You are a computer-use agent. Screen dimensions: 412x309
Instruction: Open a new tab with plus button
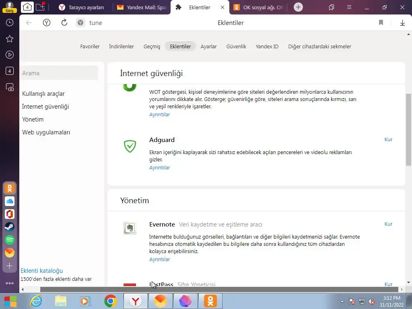point(298,7)
